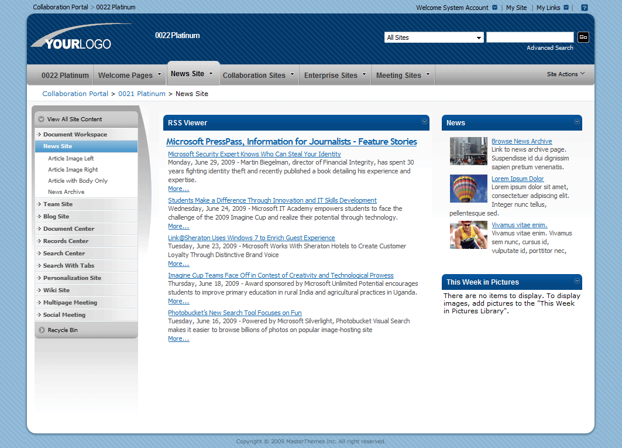Image resolution: width=622 pixels, height=448 pixels.
Task: Click the arrow icon next to Team Site
Action: click(x=37, y=204)
